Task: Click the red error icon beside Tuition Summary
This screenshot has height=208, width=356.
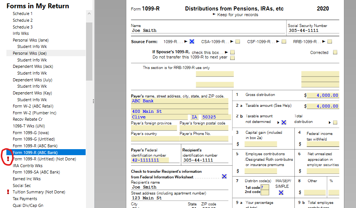Action: pyautogui.click(x=8, y=192)
